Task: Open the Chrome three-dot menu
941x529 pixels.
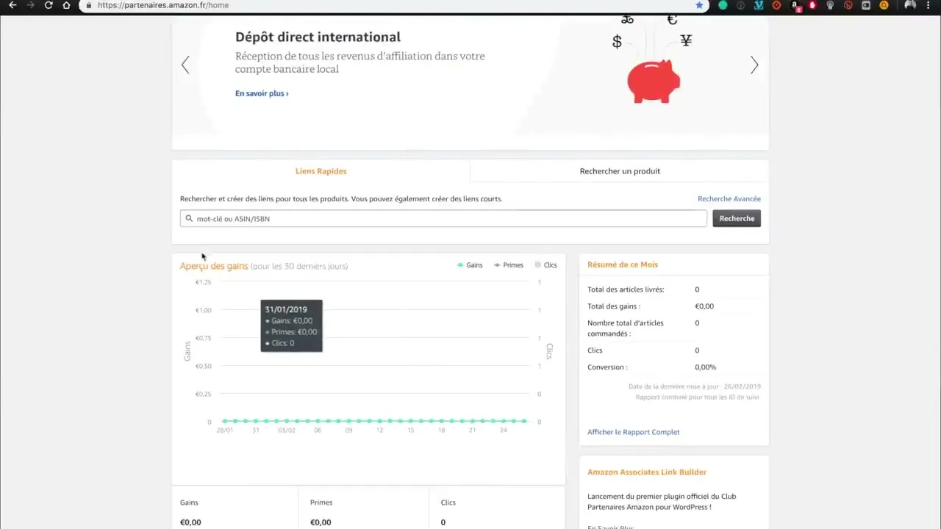Action: (x=929, y=5)
